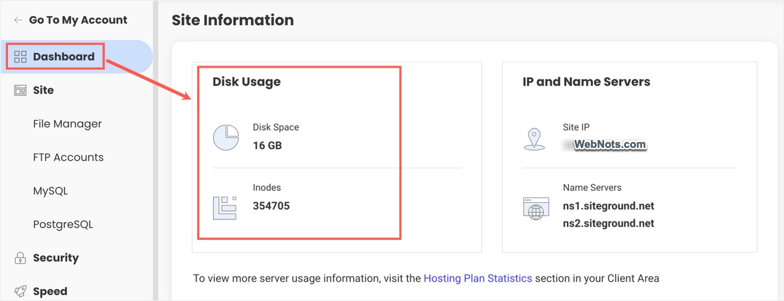Viewport: 784px width, 301px height.
Task: Select ns2.siteground.net name server text
Action: (609, 223)
